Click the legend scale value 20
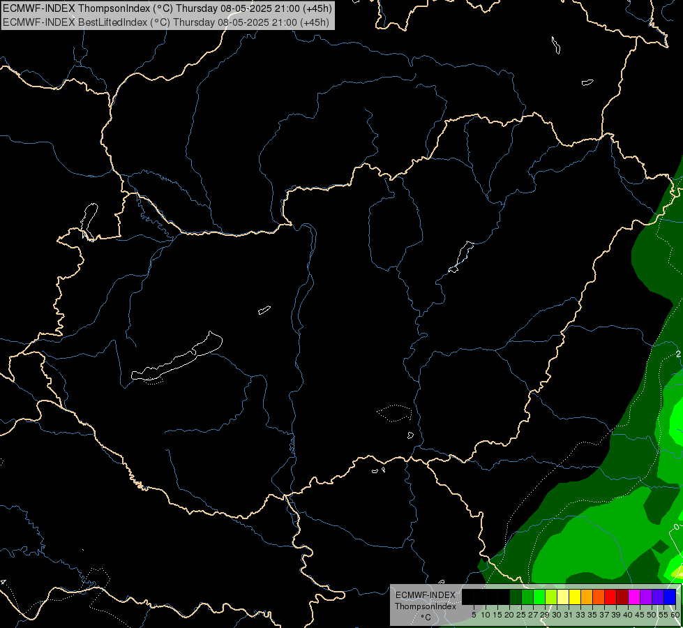Image resolution: width=683 pixels, height=628 pixels. click(509, 615)
